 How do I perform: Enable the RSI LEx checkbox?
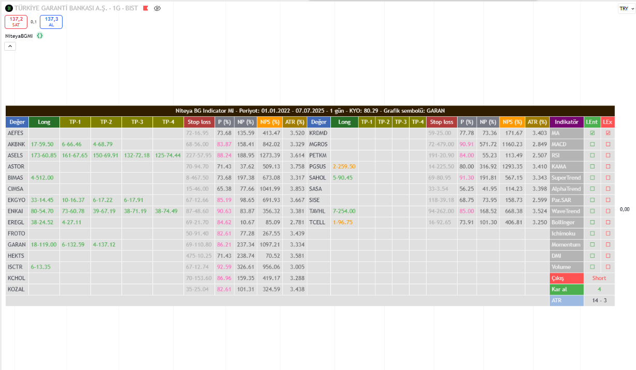point(608,156)
